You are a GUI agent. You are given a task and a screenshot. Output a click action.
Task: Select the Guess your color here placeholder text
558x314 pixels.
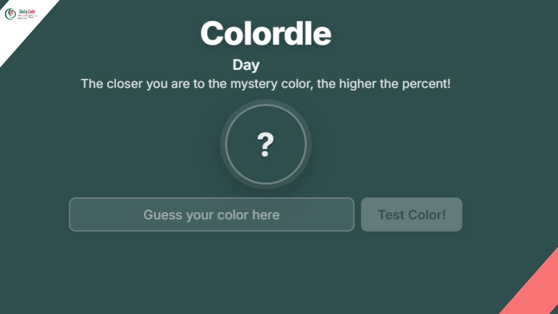211,215
